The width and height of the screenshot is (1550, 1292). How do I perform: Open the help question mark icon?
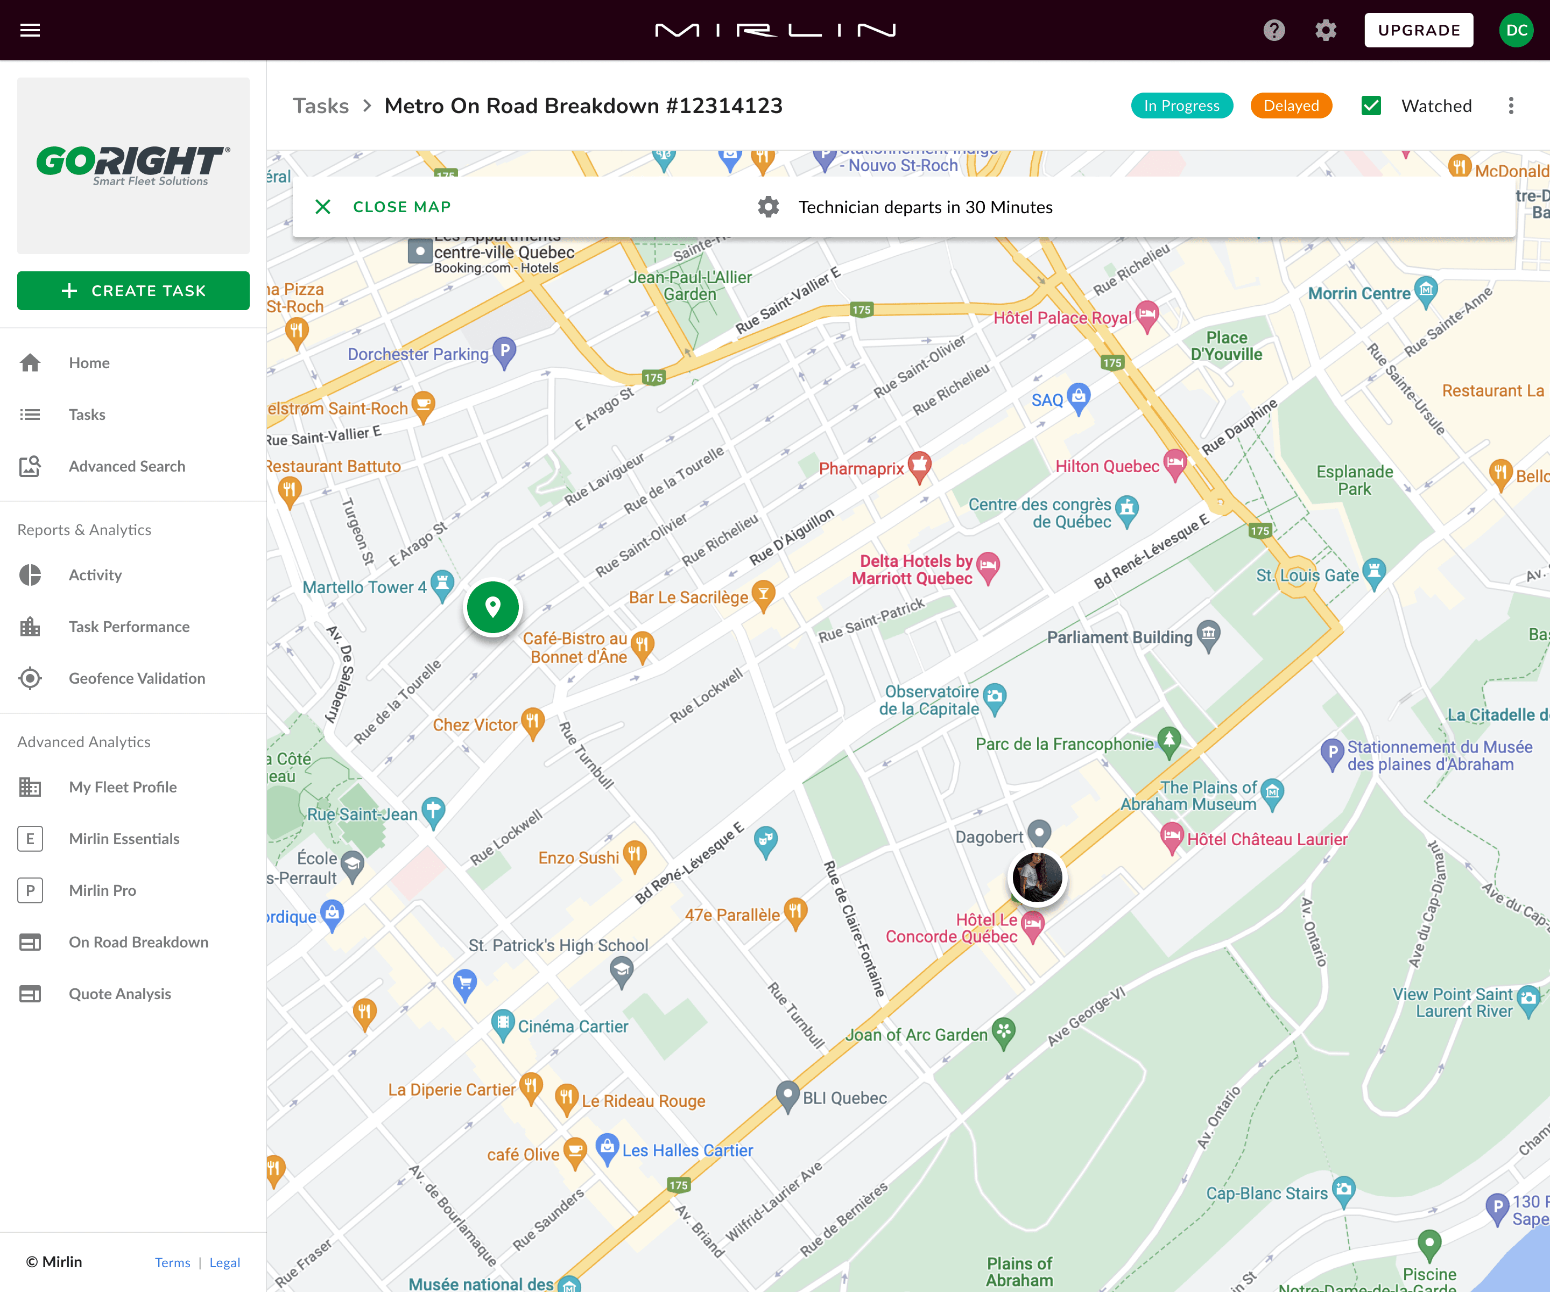1274,30
